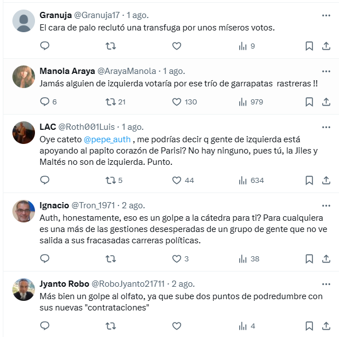This screenshot has height=337, width=339.
Task: Open Manola Araya's profile name
Action: click(67, 71)
